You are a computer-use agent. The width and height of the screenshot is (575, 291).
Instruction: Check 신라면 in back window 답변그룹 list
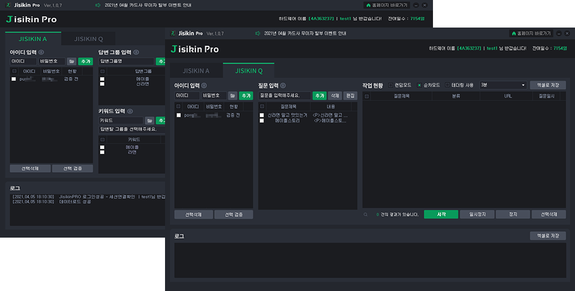[x=102, y=84]
